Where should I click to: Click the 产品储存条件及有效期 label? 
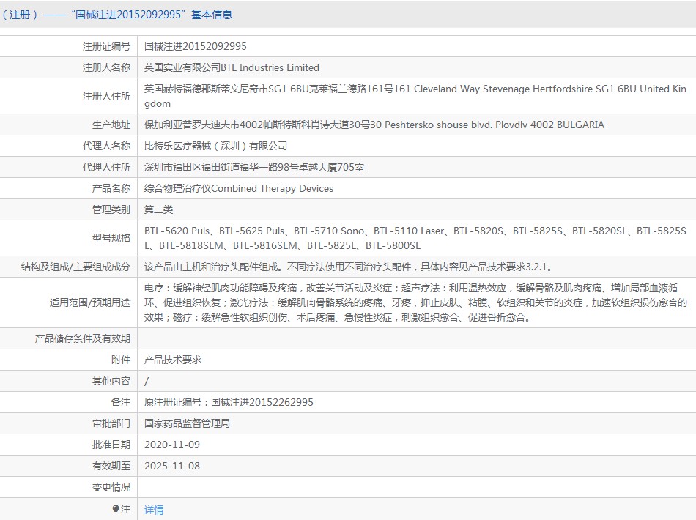tap(83, 338)
